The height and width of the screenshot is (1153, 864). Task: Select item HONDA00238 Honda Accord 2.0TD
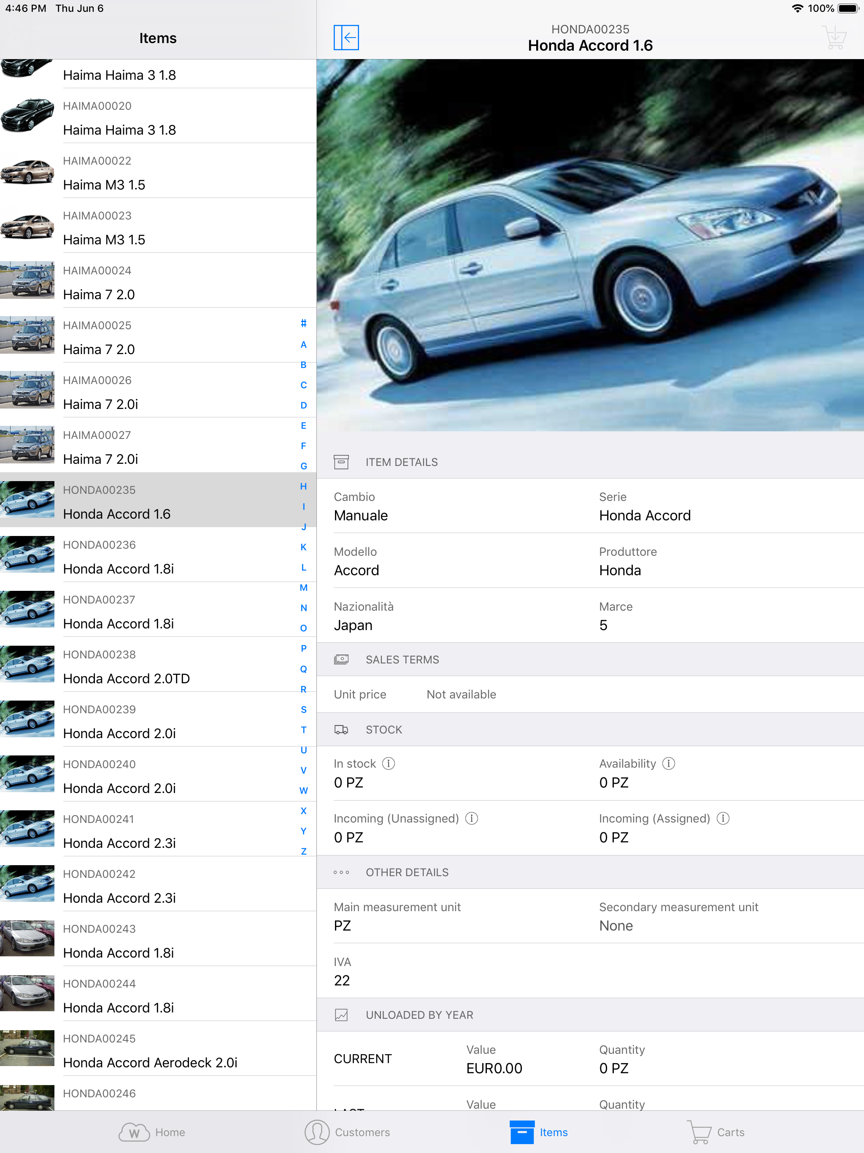(158, 664)
